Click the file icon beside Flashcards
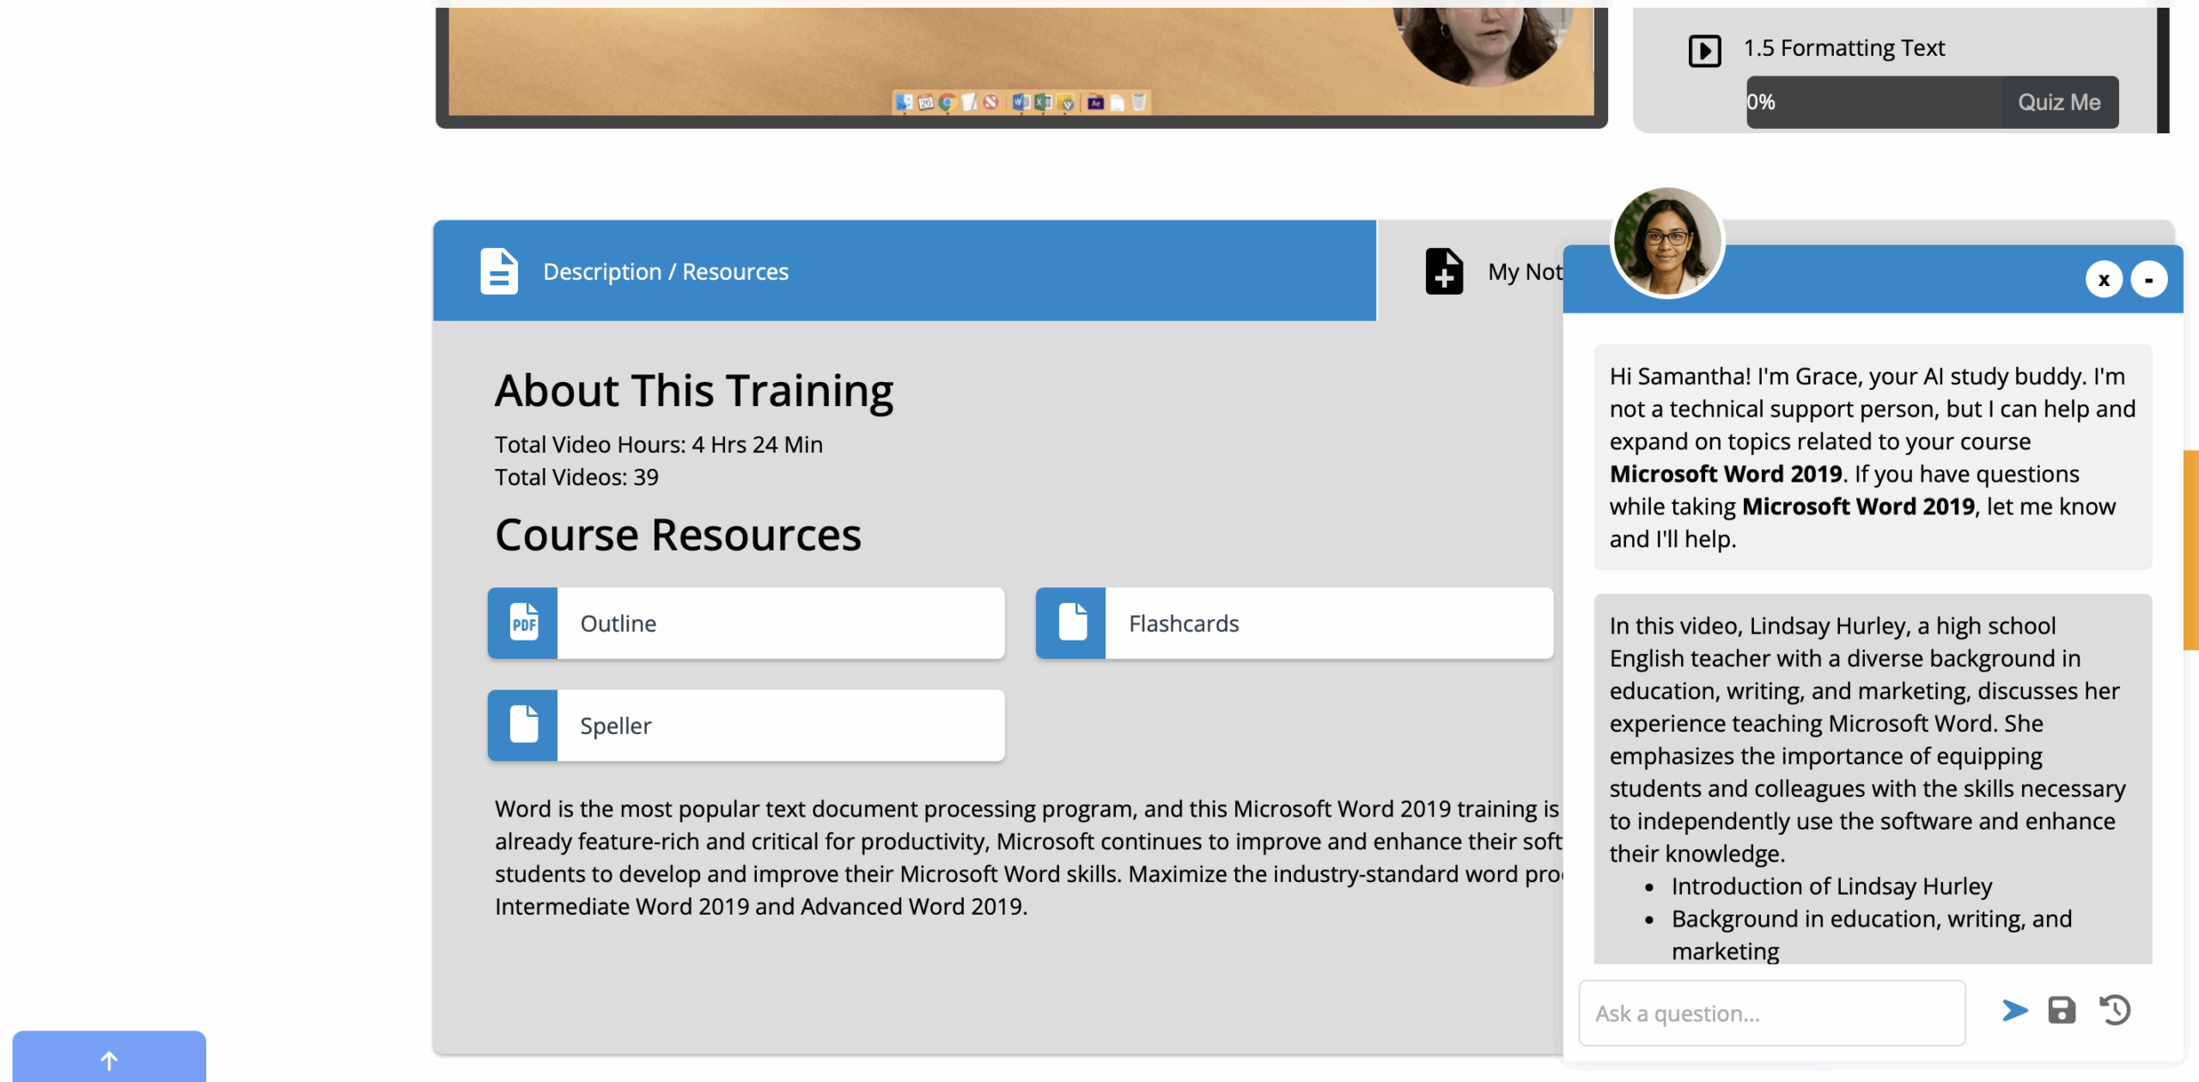2199x1082 pixels. click(x=1071, y=623)
